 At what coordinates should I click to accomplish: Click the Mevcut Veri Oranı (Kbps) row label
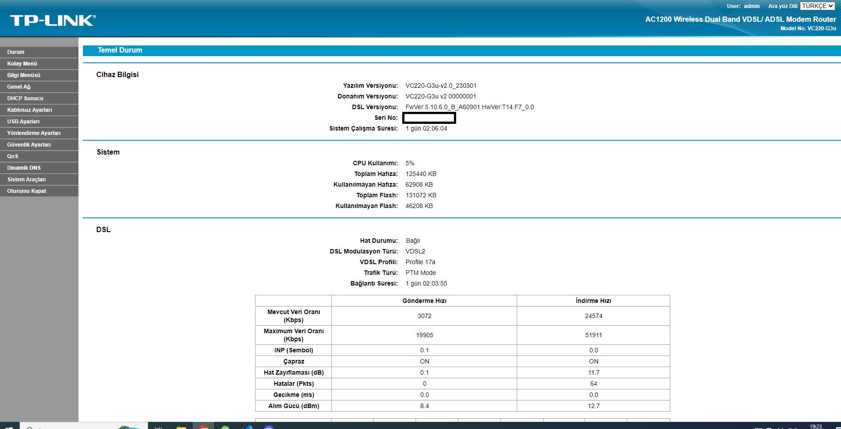coord(294,316)
